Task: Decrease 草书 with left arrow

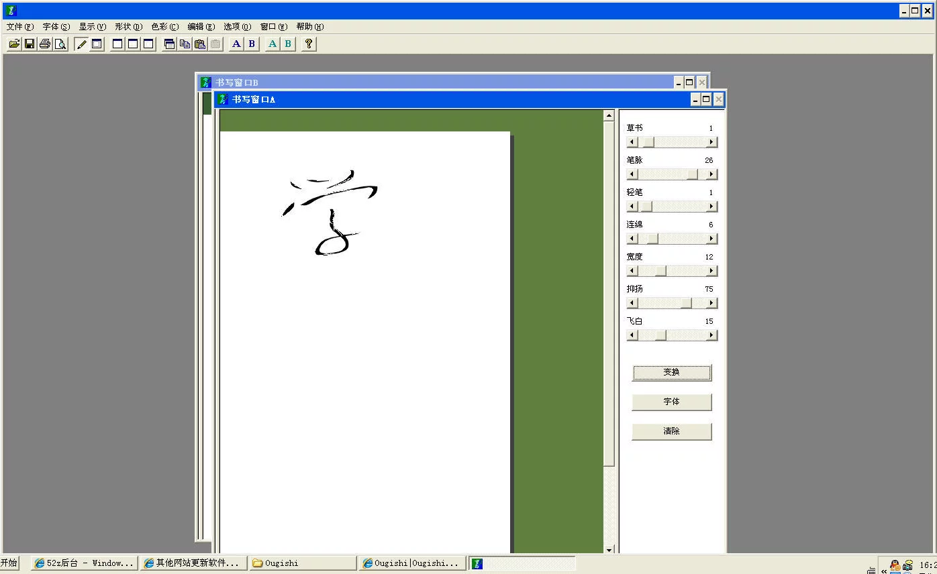Action: point(632,142)
